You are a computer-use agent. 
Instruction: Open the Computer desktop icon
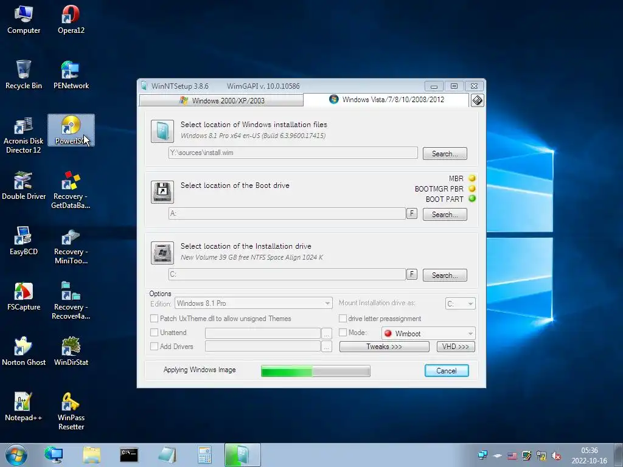24,20
